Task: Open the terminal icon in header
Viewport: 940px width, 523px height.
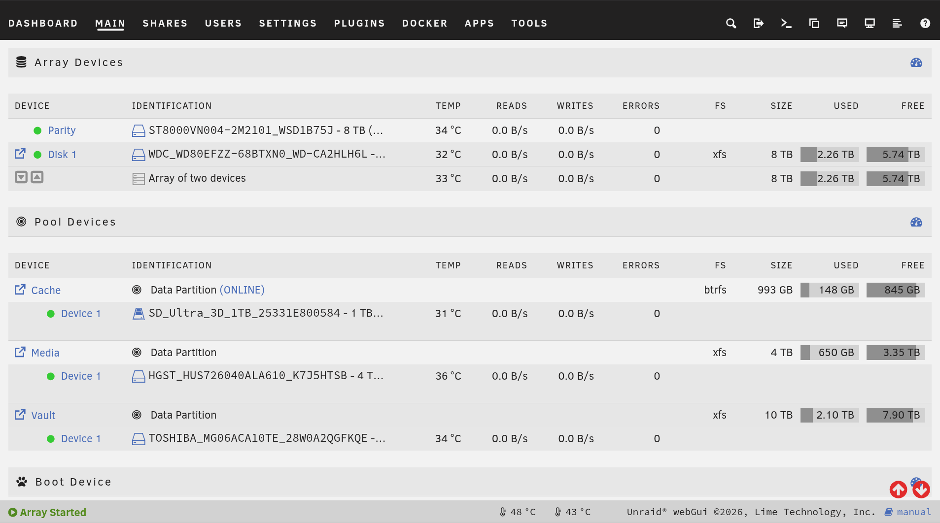Action: click(786, 23)
